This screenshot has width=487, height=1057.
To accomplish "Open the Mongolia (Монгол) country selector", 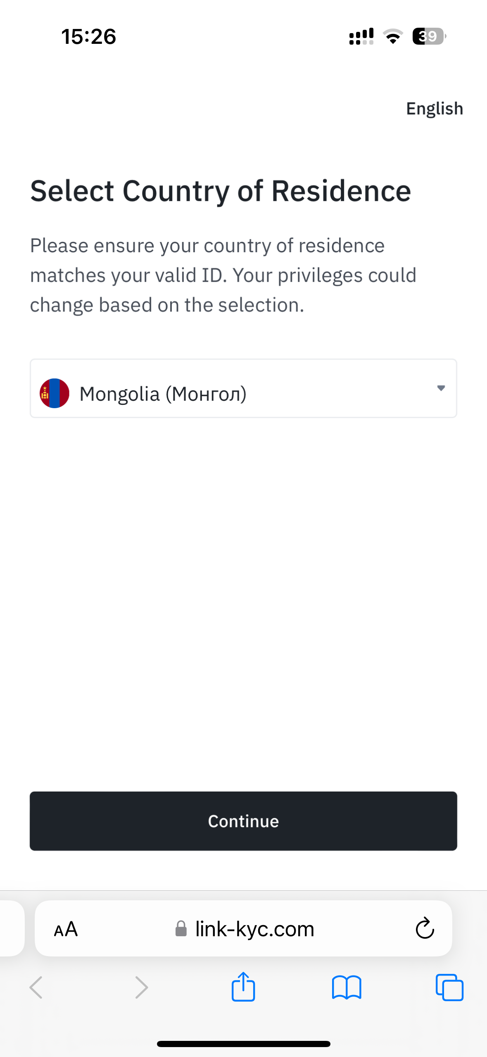I will (243, 388).
